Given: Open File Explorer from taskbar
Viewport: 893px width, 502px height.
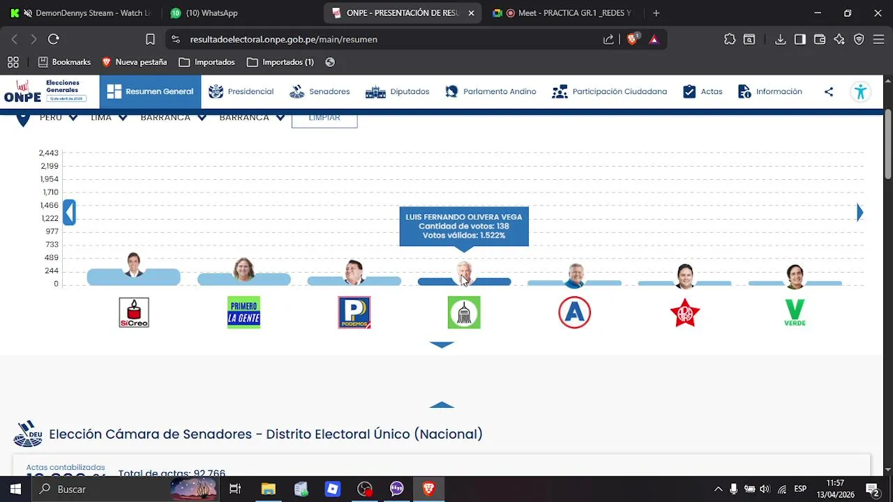Looking at the screenshot, I should (269, 489).
